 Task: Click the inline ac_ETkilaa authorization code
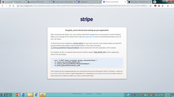point(65,48)
